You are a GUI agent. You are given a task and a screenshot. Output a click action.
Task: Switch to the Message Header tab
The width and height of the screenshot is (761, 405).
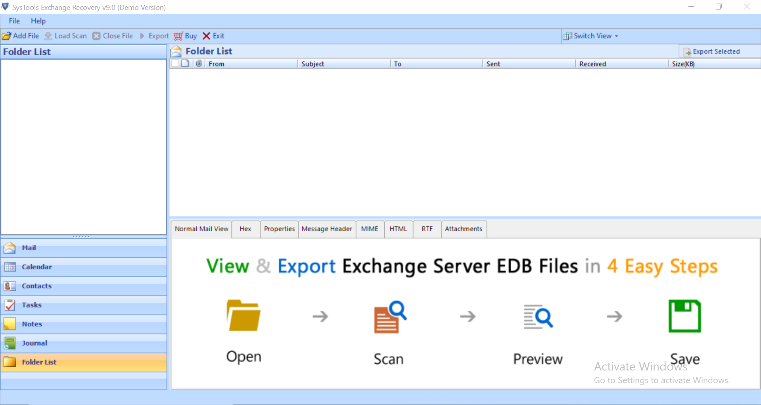pos(327,229)
